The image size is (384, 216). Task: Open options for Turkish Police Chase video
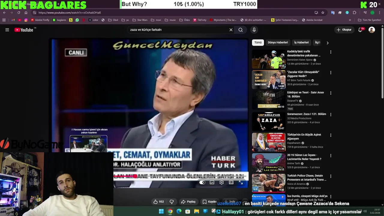point(331,176)
